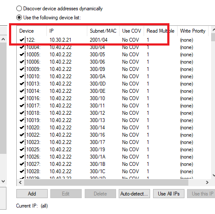Click the Add button

click(32, 194)
